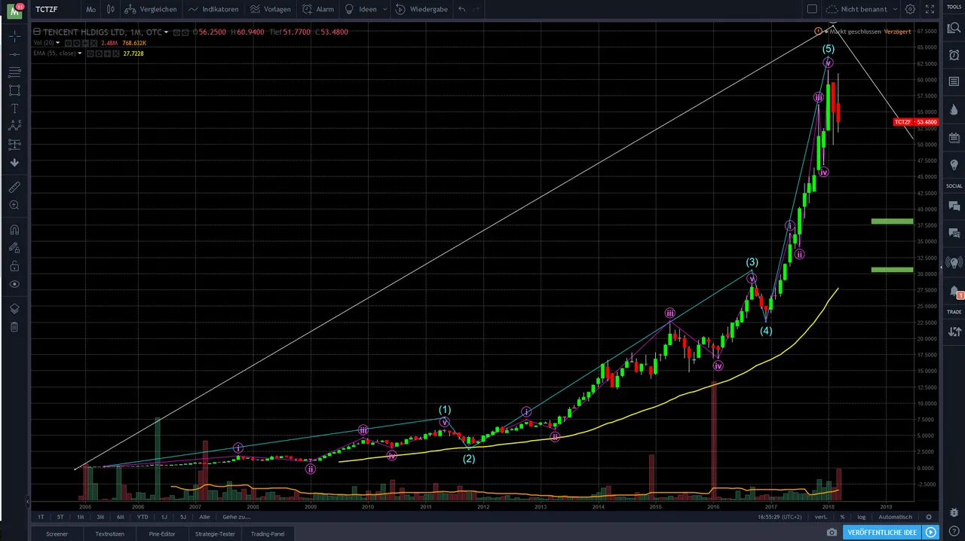
Task: Start Wiedergabe bar replay
Action: coord(421,9)
